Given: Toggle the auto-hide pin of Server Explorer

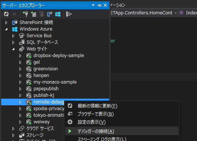Looking at the screenshot, I should [99, 5].
